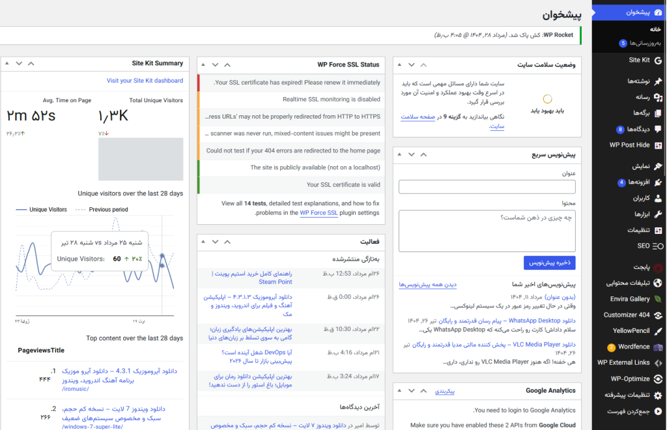Click the کاربران (Users) icon
667x430 pixels.
pos(657,197)
